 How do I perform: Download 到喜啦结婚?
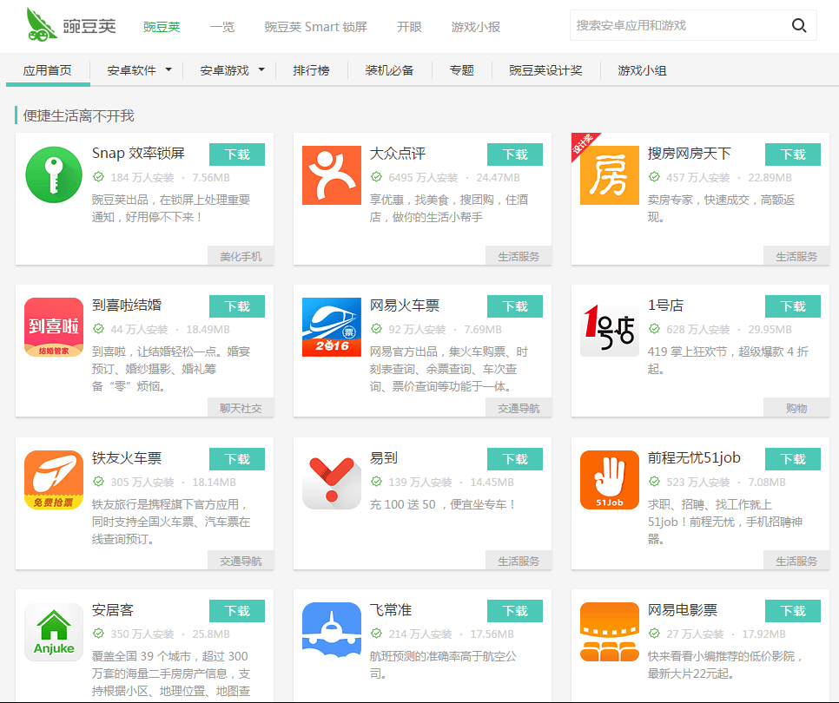(237, 306)
